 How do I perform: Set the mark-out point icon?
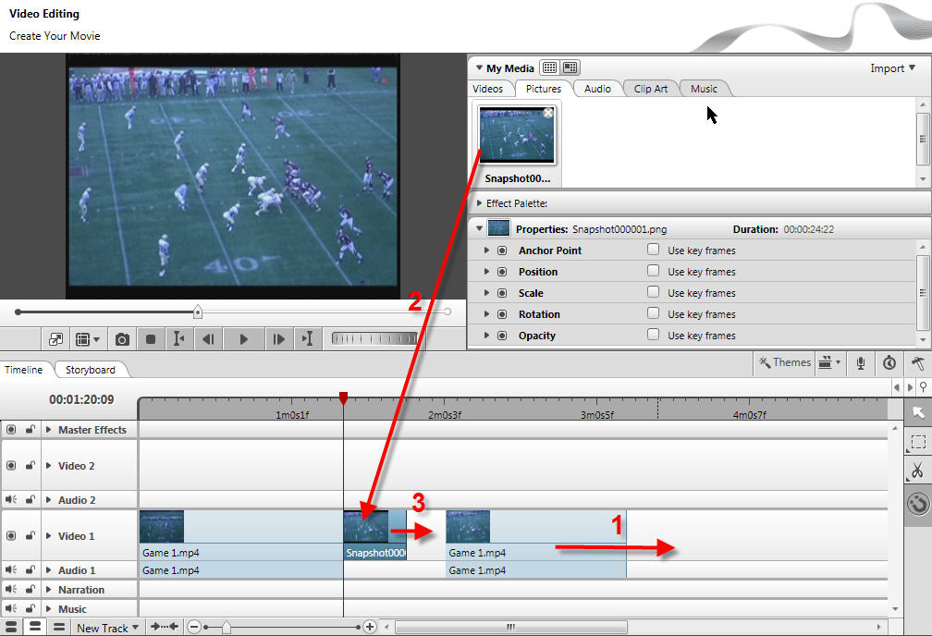pos(307,339)
